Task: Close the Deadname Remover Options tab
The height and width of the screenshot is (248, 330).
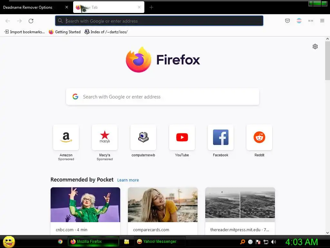Action: (x=67, y=7)
